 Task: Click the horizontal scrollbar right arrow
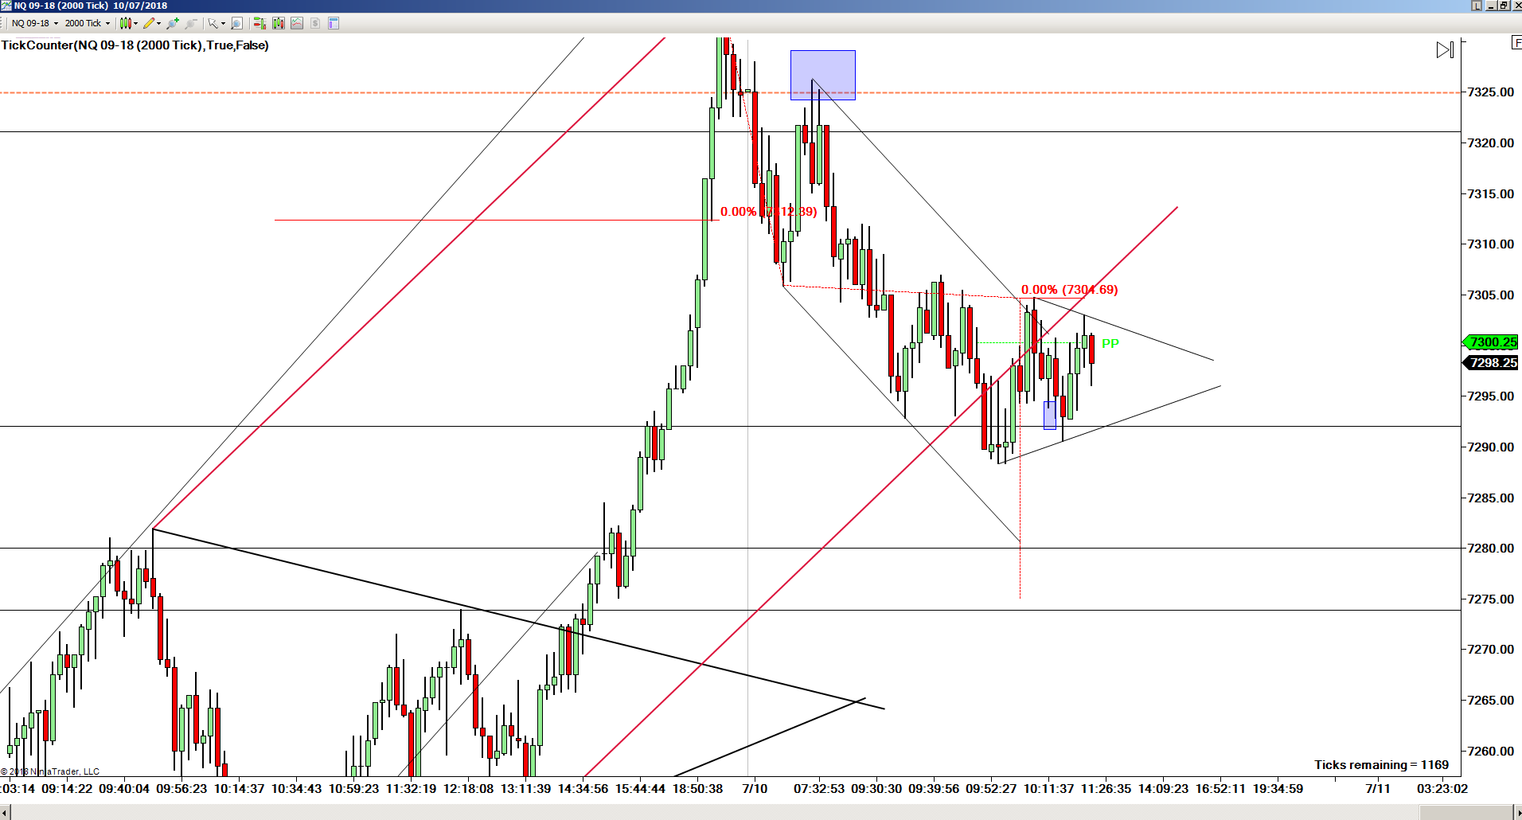(1517, 813)
